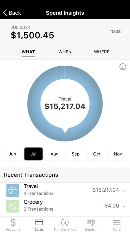Select the Oct month button
The height and width of the screenshot is (232, 130).
click(x=97, y=154)
